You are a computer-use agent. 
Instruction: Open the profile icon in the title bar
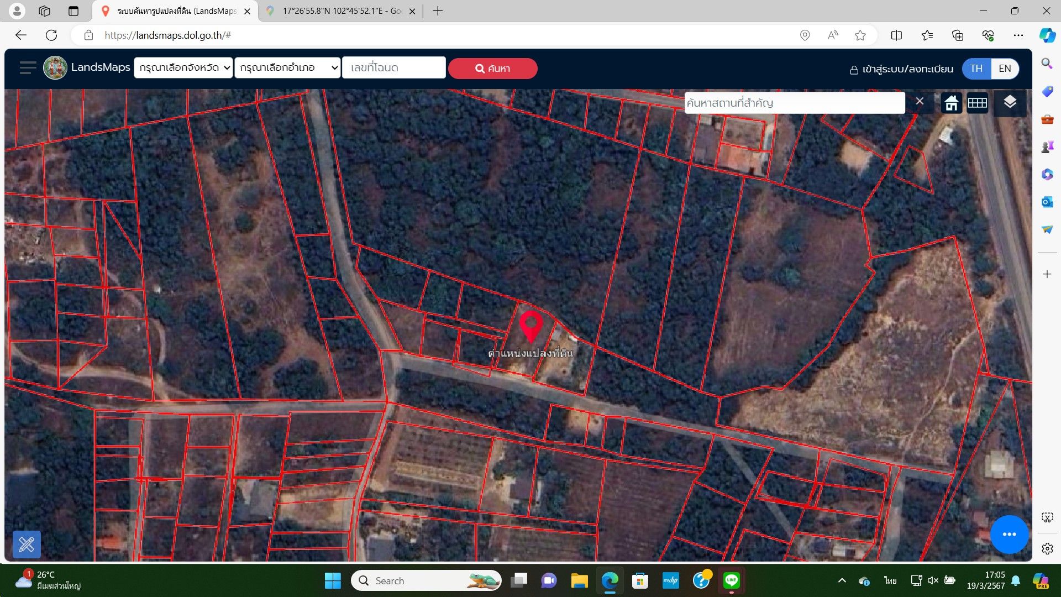(x=17, y=11)
